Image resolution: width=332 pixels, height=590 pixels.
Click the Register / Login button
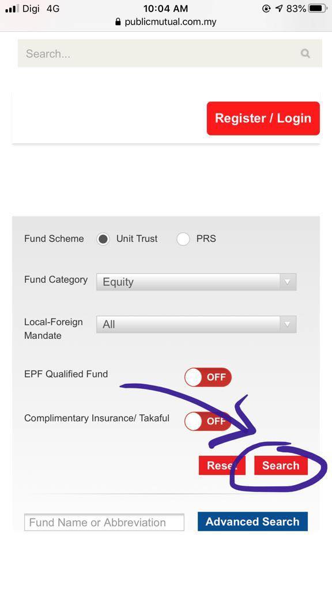[x=263, y=118]
